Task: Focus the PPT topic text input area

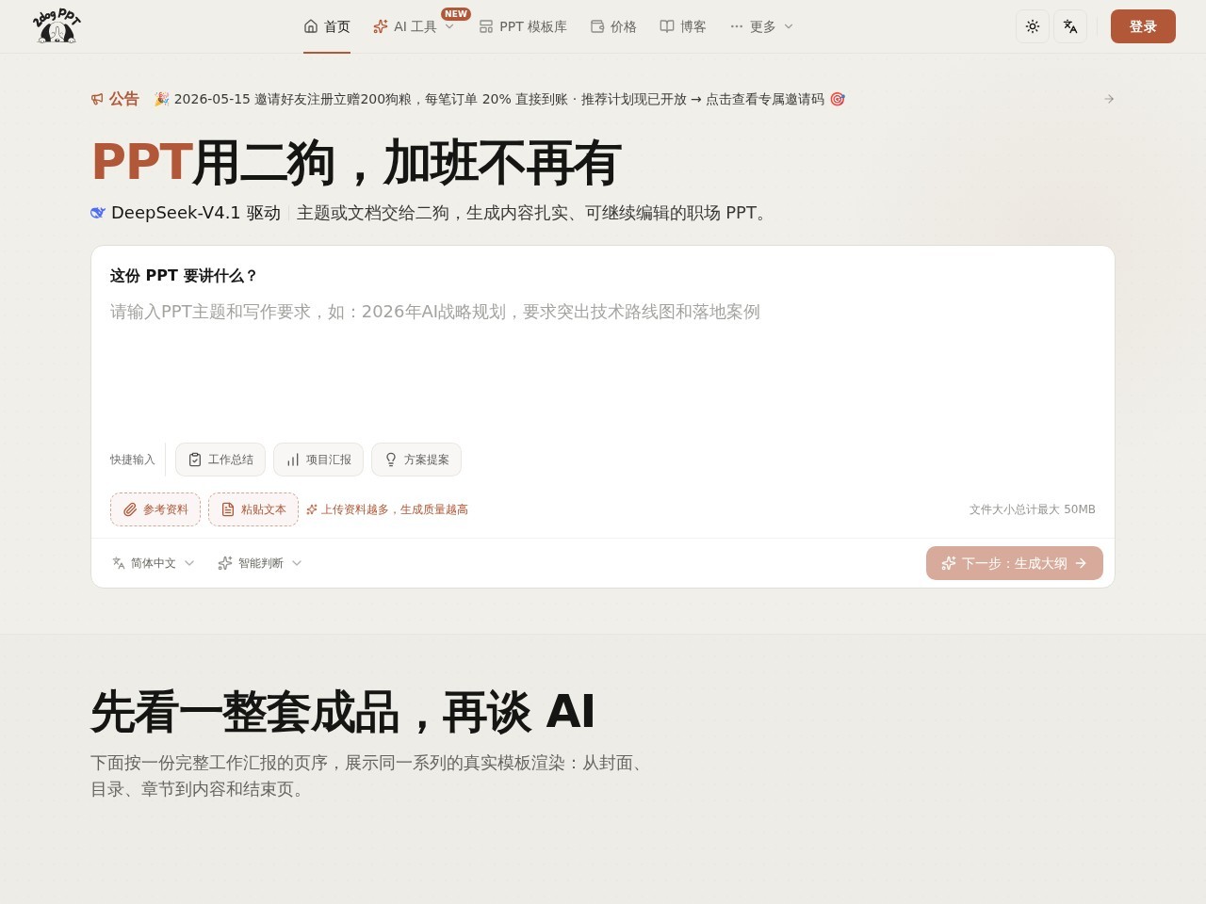Action: pos(603,363)
